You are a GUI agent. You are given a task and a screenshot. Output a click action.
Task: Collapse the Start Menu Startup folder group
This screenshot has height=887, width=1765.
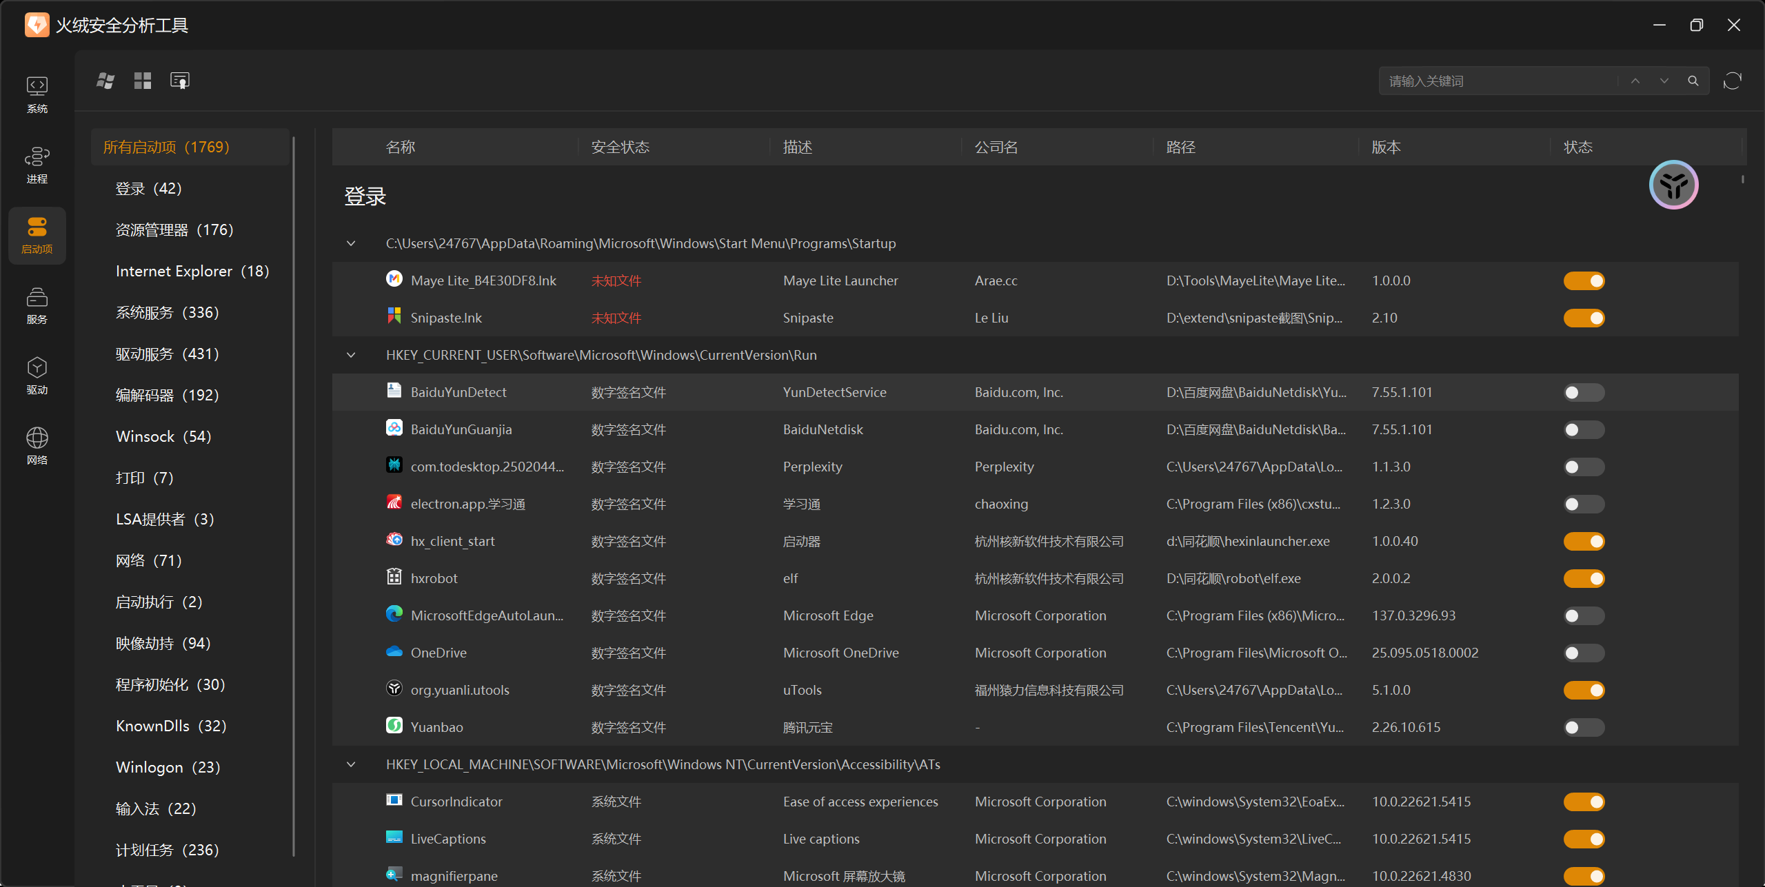351,243
